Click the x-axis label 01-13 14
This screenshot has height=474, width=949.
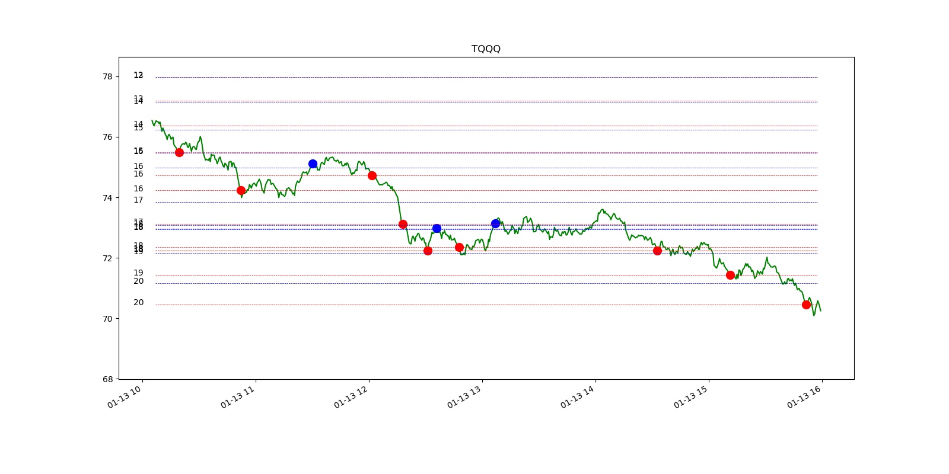coord(577,397)
